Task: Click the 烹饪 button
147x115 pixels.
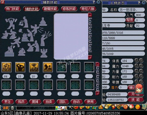Action: pos(8,102)
